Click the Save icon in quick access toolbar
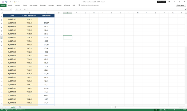187x111 pixels. (2, 2)
